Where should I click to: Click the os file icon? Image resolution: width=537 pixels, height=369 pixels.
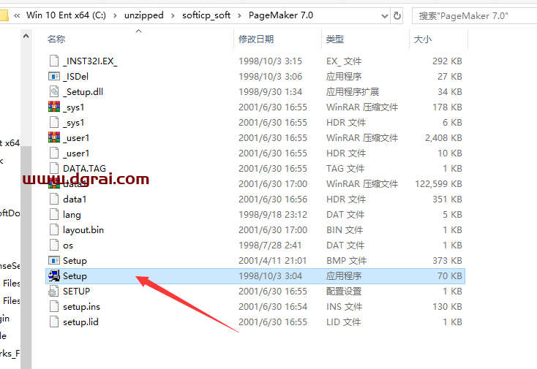pyautogui.click(x=54, y=246)
